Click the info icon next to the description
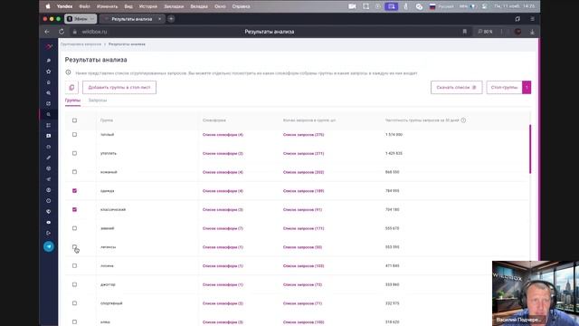579x326 pixels. coord(69,72)
